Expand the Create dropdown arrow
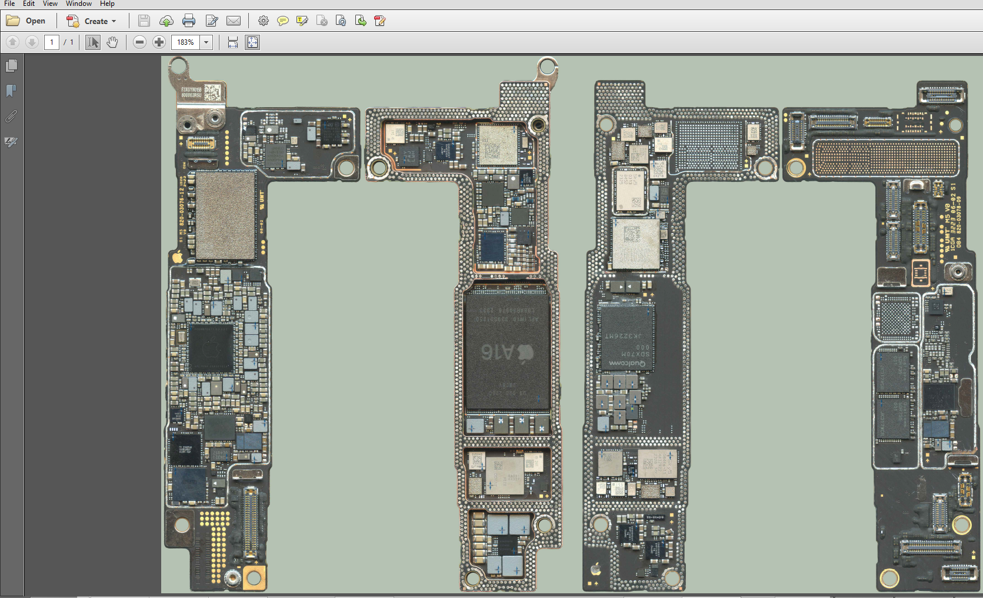 (114, 21)
